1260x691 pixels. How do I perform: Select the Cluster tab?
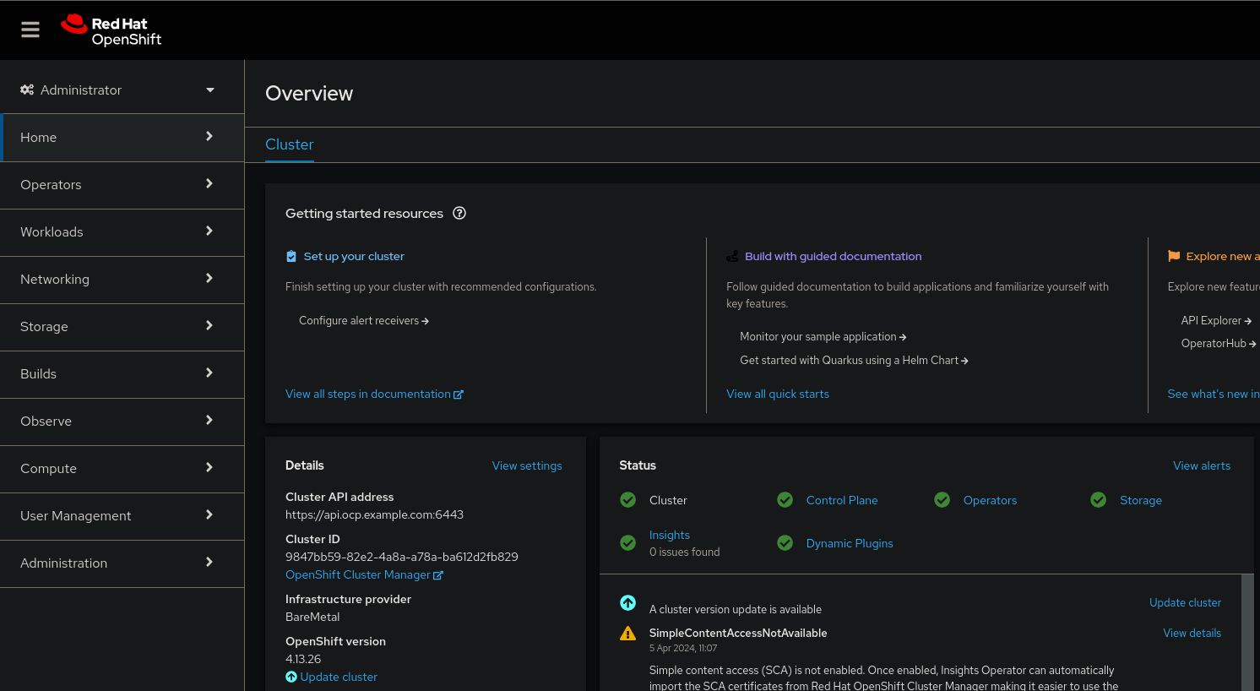point(290,145)
